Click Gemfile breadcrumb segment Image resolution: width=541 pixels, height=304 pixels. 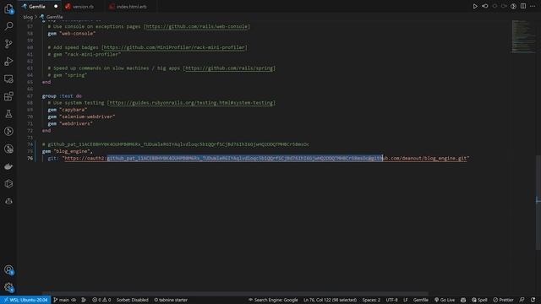click(54, 17)
